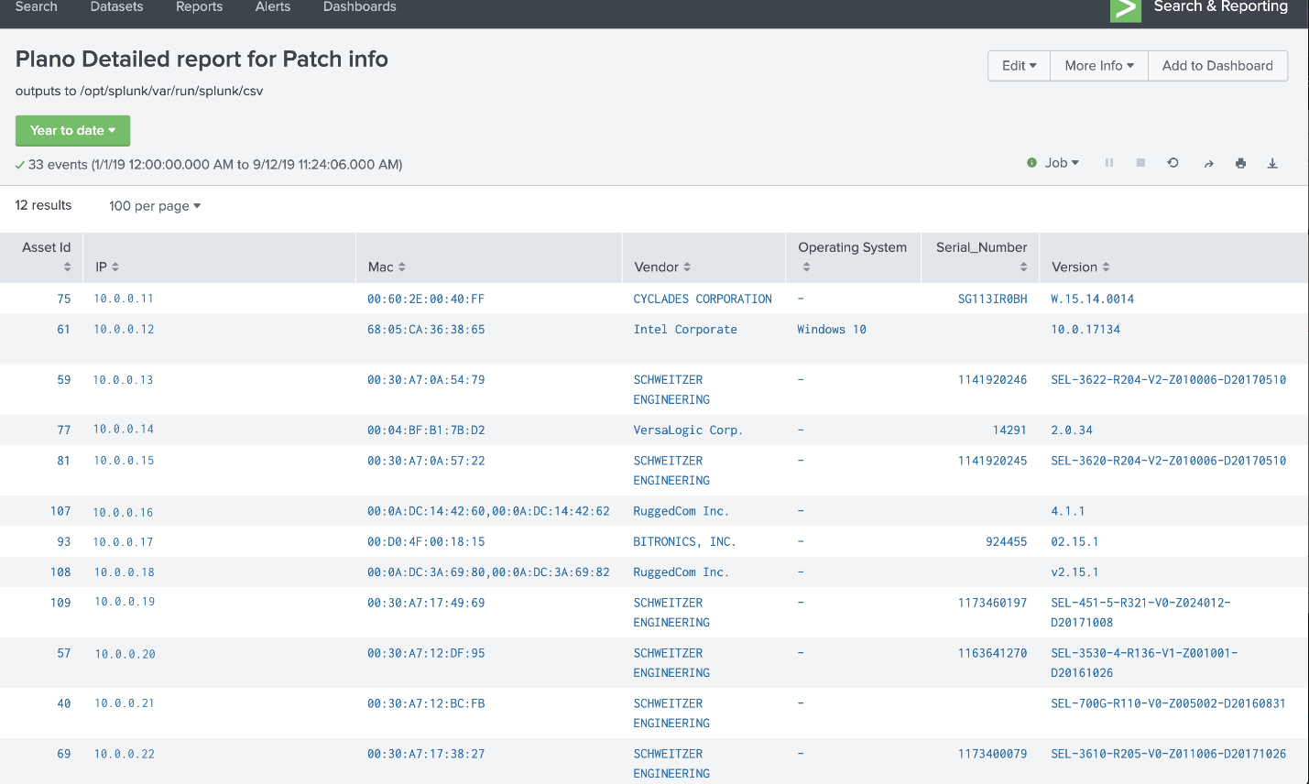
Task: Open the Reports menu
Action: click(199, 6)
